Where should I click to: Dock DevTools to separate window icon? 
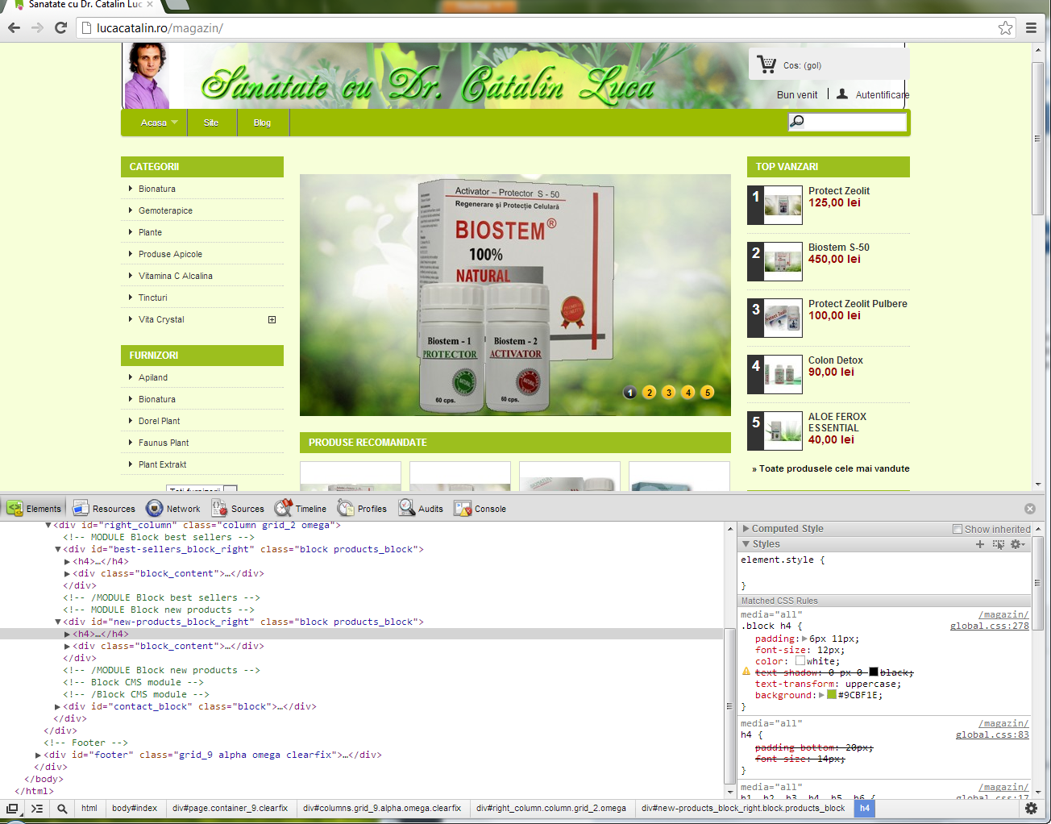12,808
